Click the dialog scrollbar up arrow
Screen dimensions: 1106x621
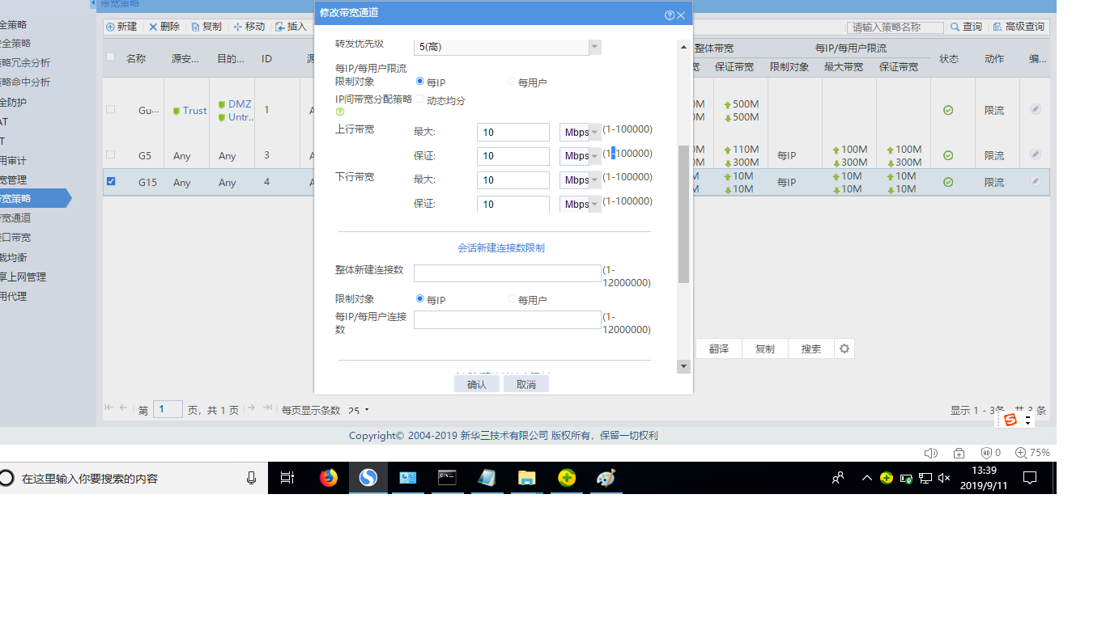pyautogui.click(x=683, y=45)
